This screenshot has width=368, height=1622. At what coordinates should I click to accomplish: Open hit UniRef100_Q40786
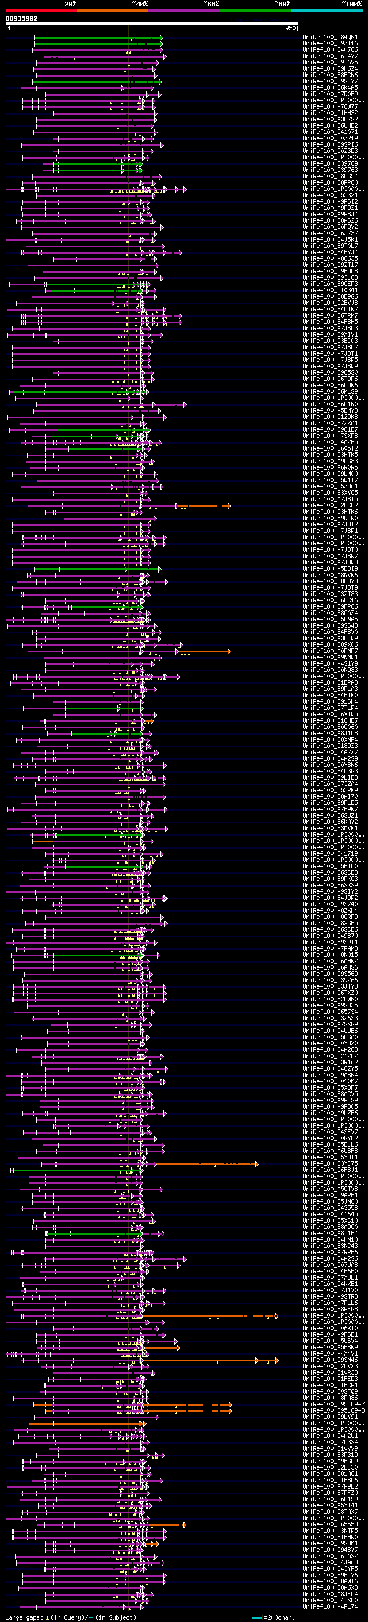coord(330,49)
